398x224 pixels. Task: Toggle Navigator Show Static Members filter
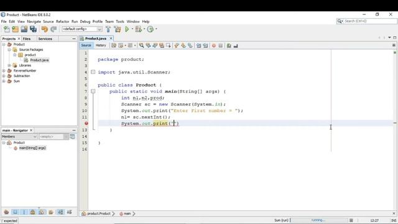pyautogui.click(x=24, y=212)
